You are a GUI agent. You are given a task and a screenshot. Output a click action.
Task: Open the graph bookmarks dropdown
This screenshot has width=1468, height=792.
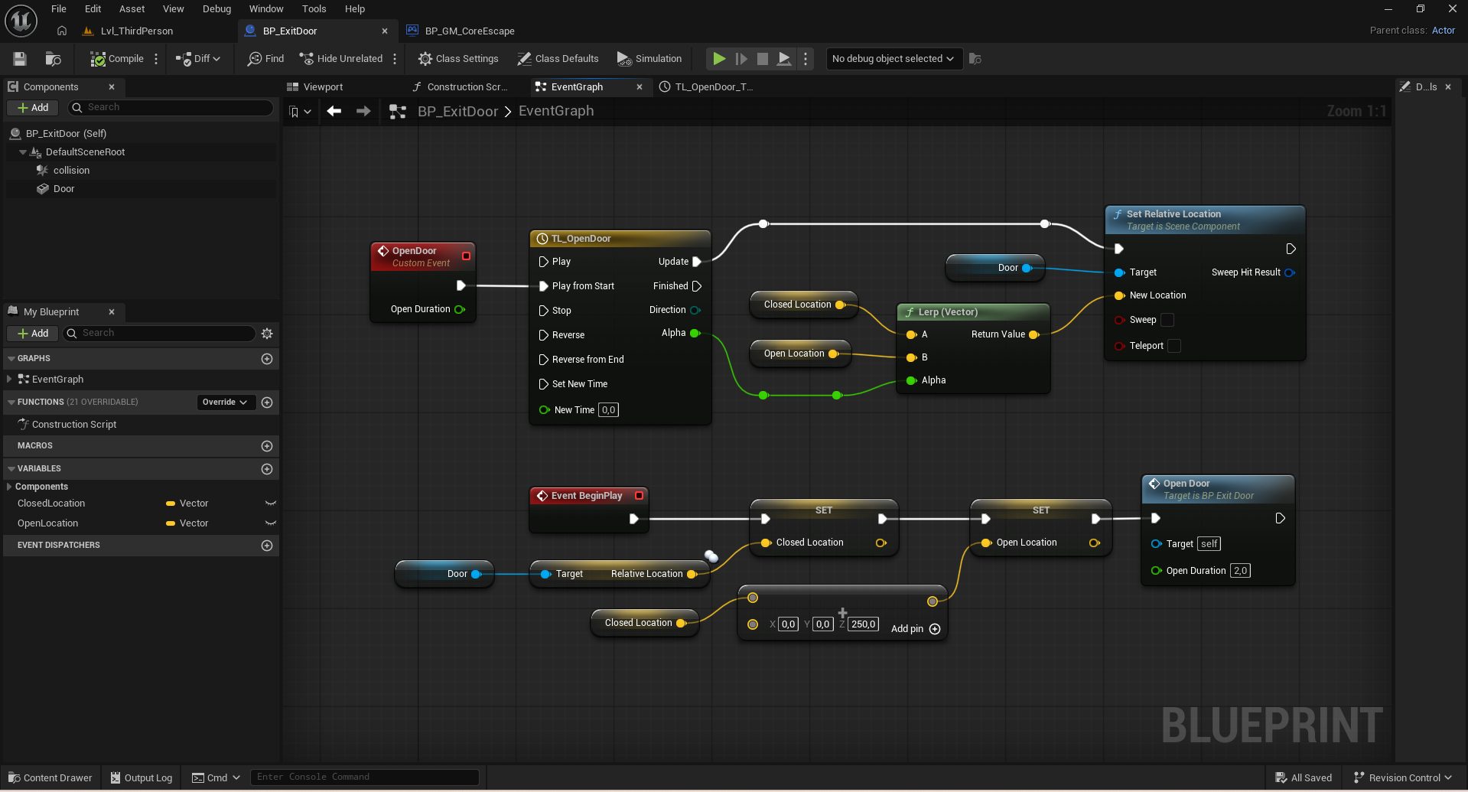300,112
